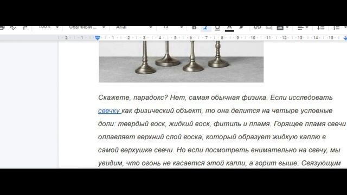Image resolution: width=347 pixels, height=195 pixels.
Task: Toggle underline formatting
Action: pyautogui.click(x=217, y=28)
